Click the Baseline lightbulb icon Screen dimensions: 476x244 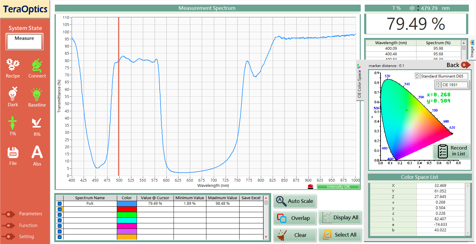tap(37, 94)
